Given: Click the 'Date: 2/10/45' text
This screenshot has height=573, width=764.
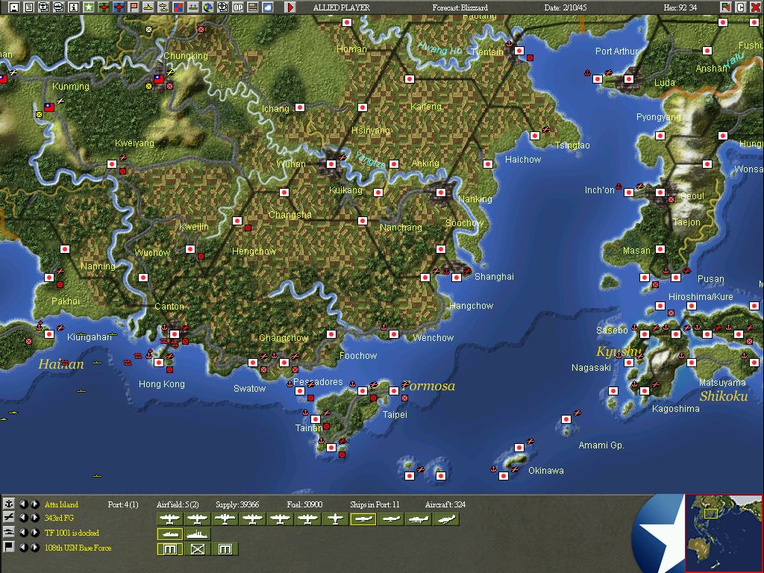Looking at the screenshot, I should tap(566, 7).
